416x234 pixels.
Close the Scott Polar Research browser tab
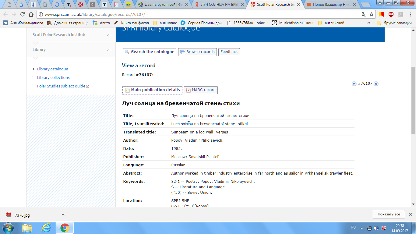[x=298, y=5]
